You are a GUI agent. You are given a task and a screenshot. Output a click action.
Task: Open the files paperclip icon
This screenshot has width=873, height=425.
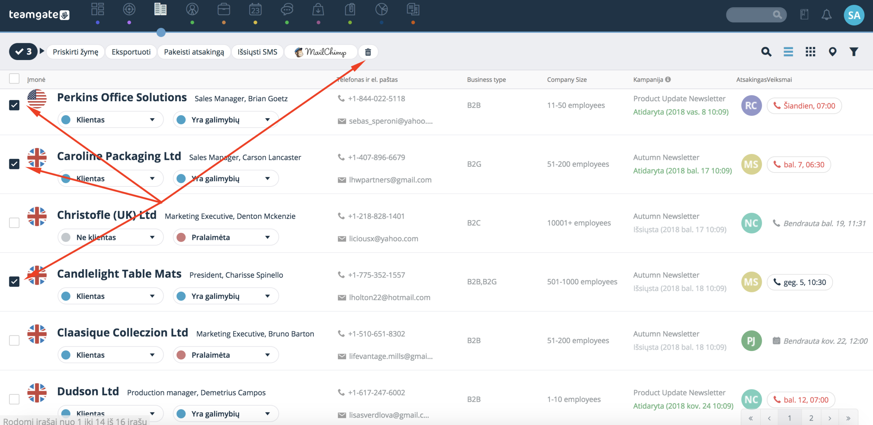coord(350,10)
